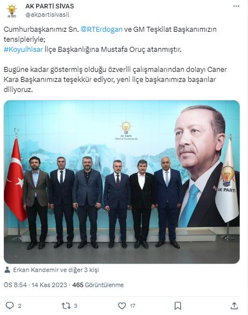Open the three-dot more options menu
This screenshot has width=248, height=315.
tap(236, 6)
